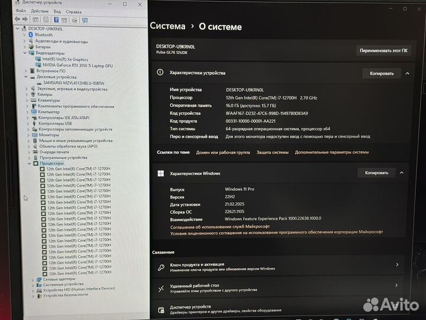Collapse the Характеристики Windows section chevron
This screenshot has height=320, width=426.
[x=402, y=173]
